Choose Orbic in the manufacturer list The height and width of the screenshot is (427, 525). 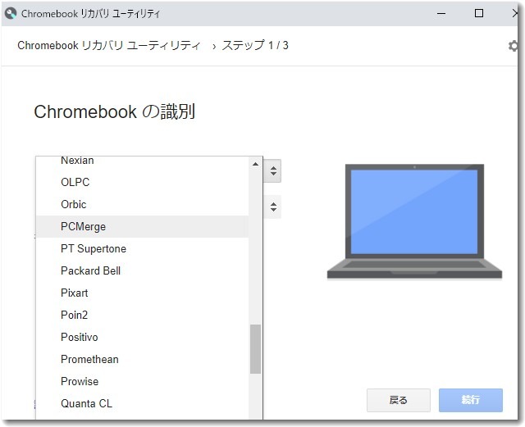[x=142, y=204]
